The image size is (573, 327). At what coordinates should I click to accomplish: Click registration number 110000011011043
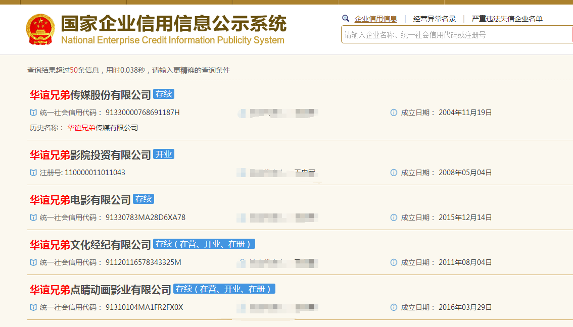click(x=95, y=172)
